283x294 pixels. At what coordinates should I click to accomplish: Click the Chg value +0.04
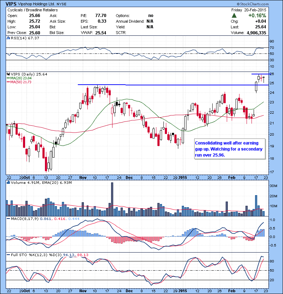(x=261, y=21)
